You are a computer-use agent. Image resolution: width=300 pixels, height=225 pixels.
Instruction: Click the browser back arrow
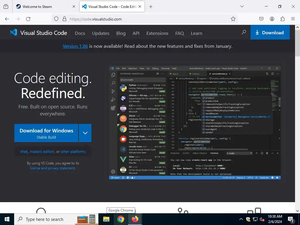(x=7, y=19)
